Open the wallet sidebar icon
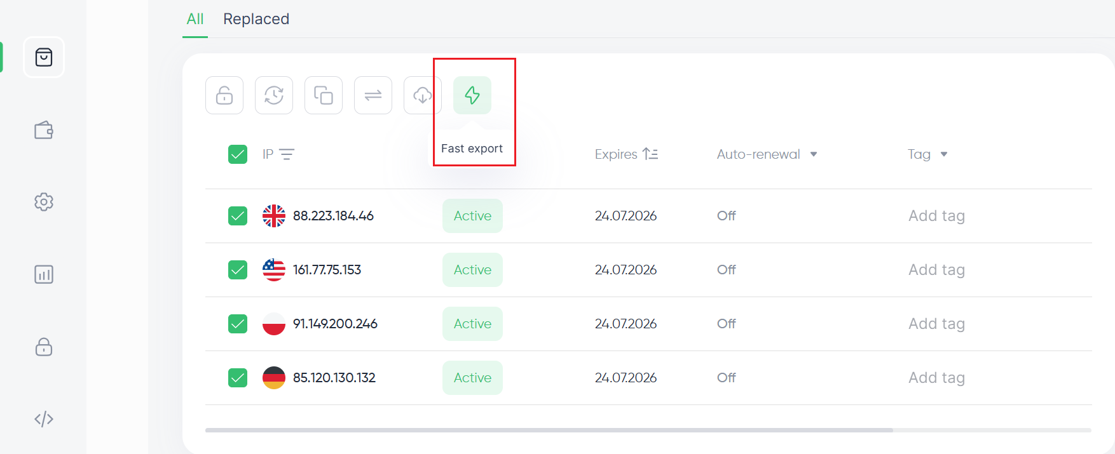This screenshot has height=454, width=1115. click(44, 130)
